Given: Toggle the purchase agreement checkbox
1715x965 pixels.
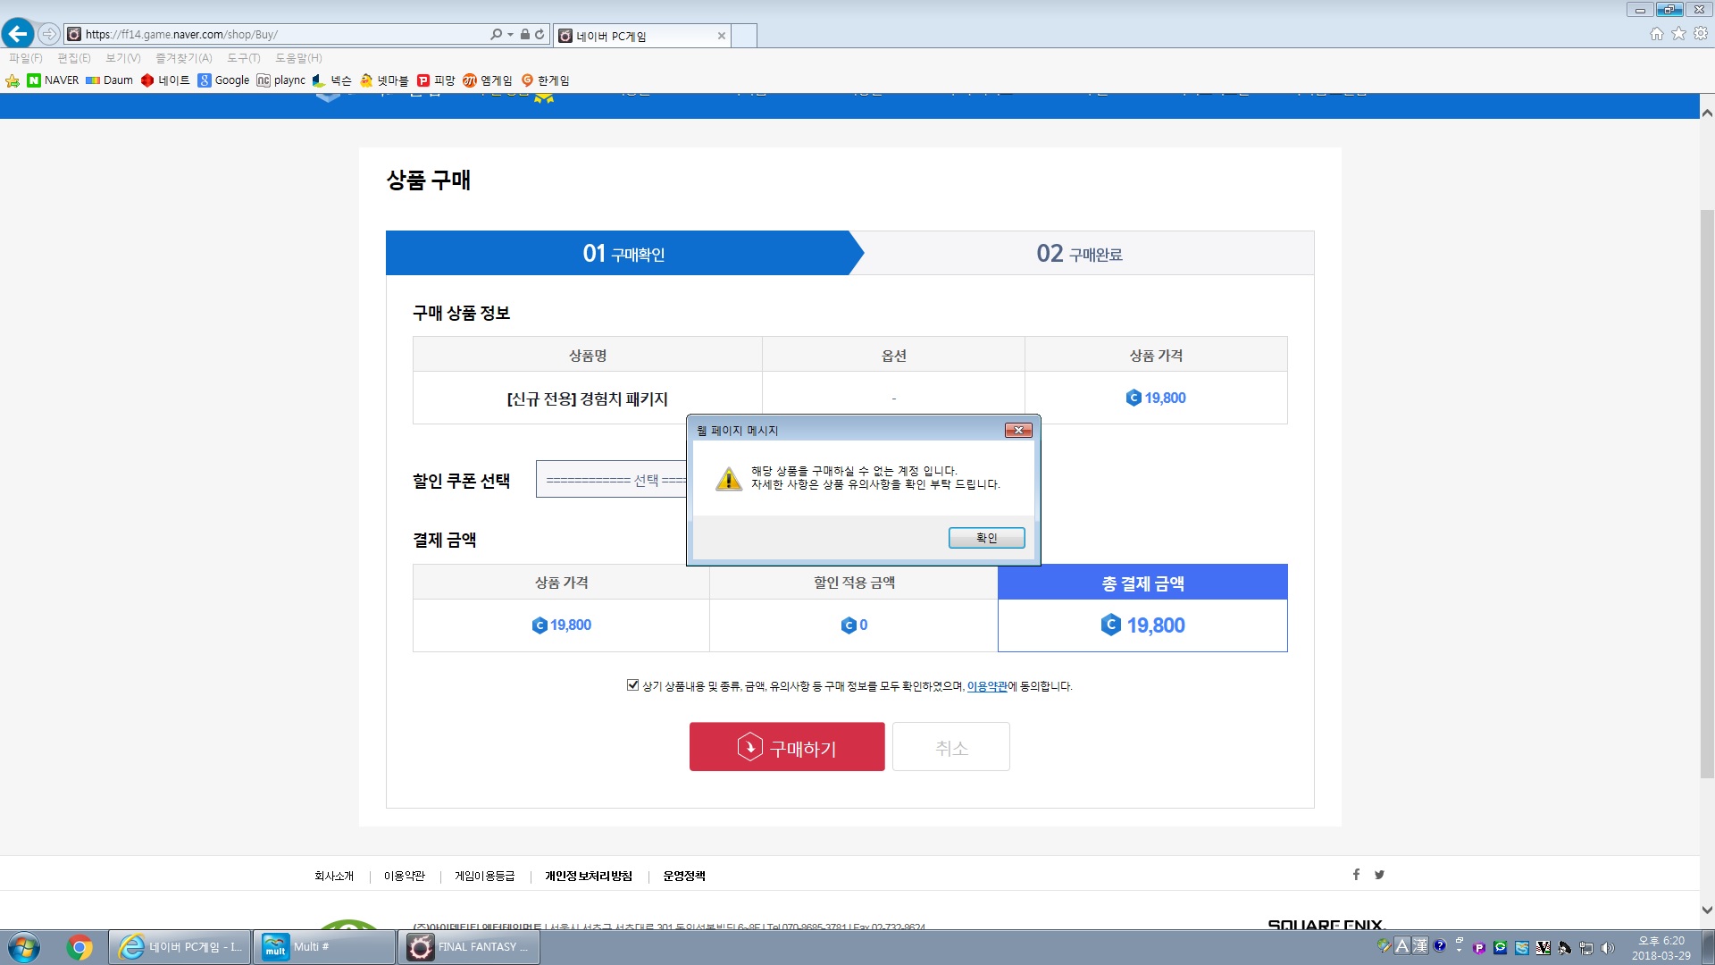Looking at the screenshot, I should [x=632, y=685].
